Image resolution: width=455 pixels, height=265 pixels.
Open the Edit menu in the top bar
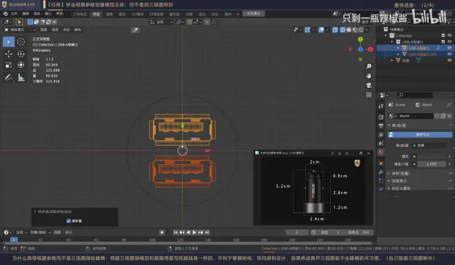(x=26, y=14)
